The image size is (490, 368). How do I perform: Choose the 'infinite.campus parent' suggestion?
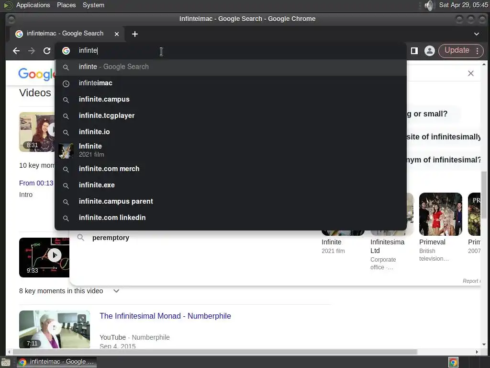click(231, 202)
